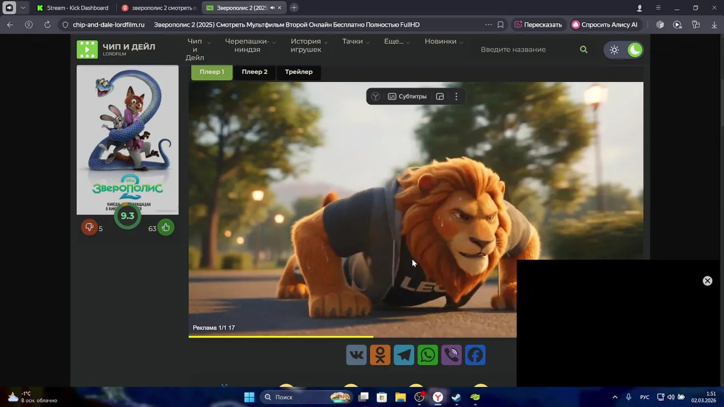This screenshot has height=407, width=724.
Task: Expand the История игрушек menu
Action: (309, 45)
